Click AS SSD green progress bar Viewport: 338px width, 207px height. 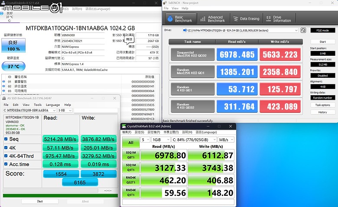point(60,196)
